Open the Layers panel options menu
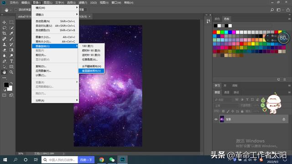Image resolution: width=292 pixels, height=164 pixels. [289, 92]
